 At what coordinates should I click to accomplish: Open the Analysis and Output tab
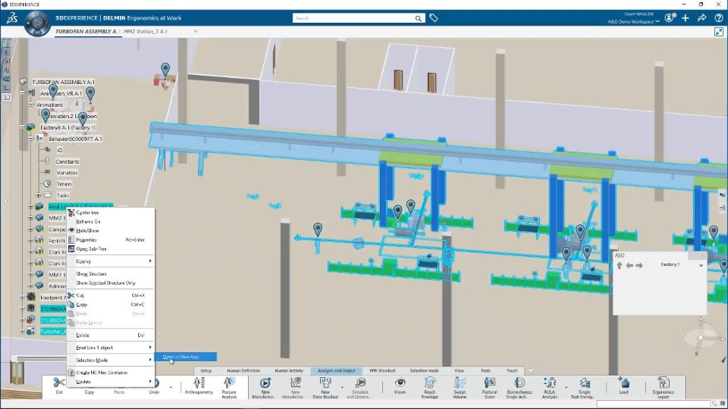click(x=336, y=370)
